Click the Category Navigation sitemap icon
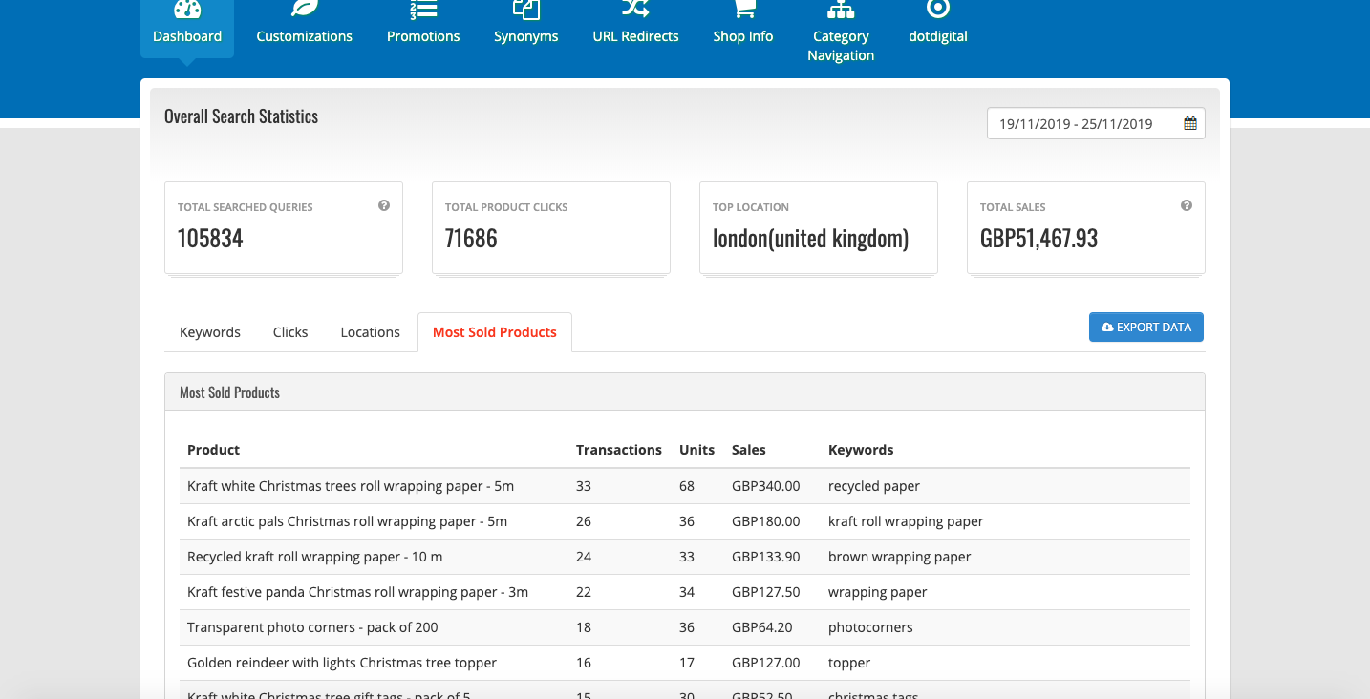Screen dimensions: 1370x699 pyautogui.click(x=841, y=9)
